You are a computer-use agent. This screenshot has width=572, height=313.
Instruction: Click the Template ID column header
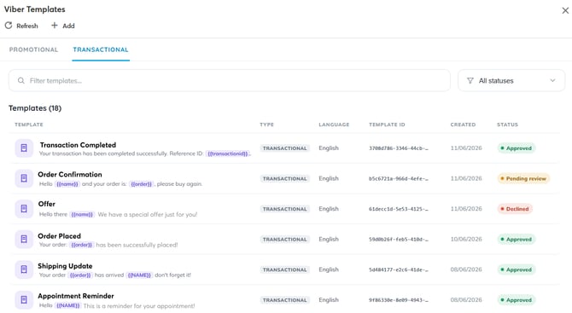387,125
